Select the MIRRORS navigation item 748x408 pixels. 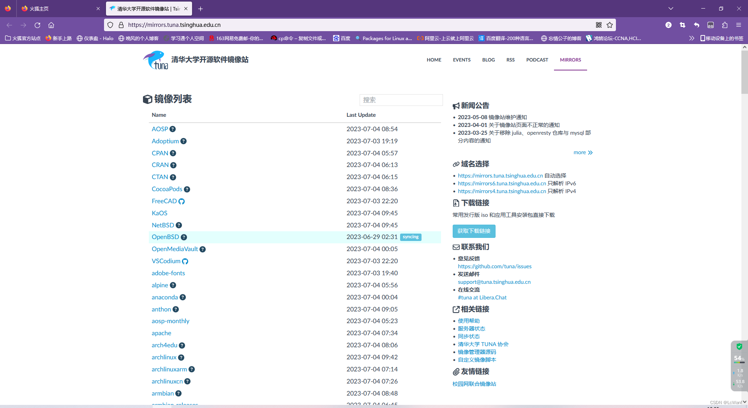[570, 60]
